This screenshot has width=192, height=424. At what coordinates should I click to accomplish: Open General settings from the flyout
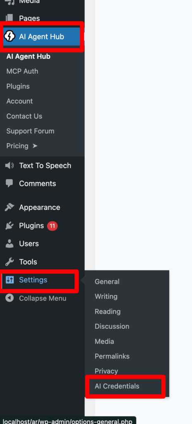[107, 282]
